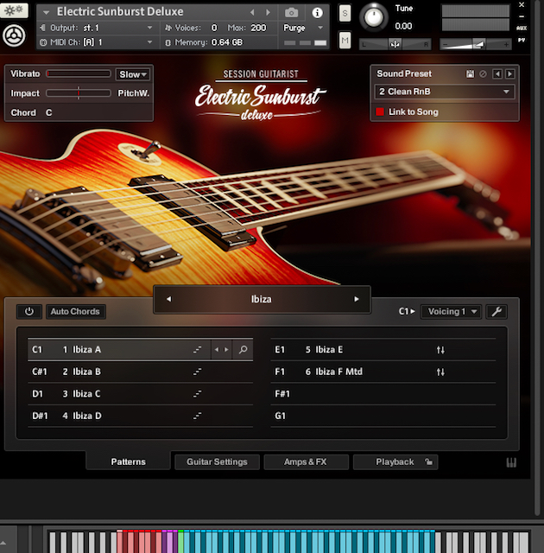The height and width of the screenshot is (553, 544).
Task: Adjust the Impact slider
Action: [79, 93]
